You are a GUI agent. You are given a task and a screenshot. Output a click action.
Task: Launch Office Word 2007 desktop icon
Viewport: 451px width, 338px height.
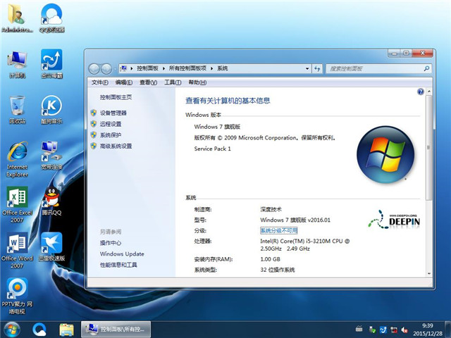[x=17, y=250]
